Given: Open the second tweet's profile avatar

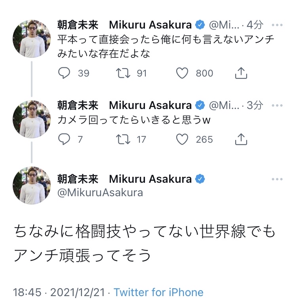Looking at the screenshot, I should [32, 119].
